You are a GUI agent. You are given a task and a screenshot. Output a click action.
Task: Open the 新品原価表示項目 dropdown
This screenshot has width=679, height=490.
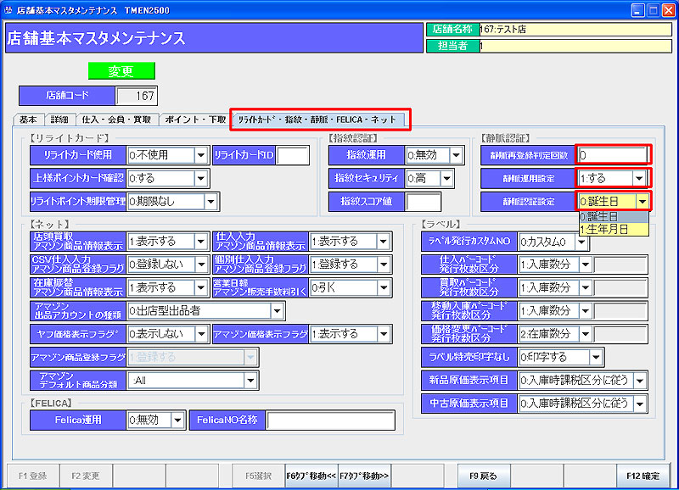point(639,381)
